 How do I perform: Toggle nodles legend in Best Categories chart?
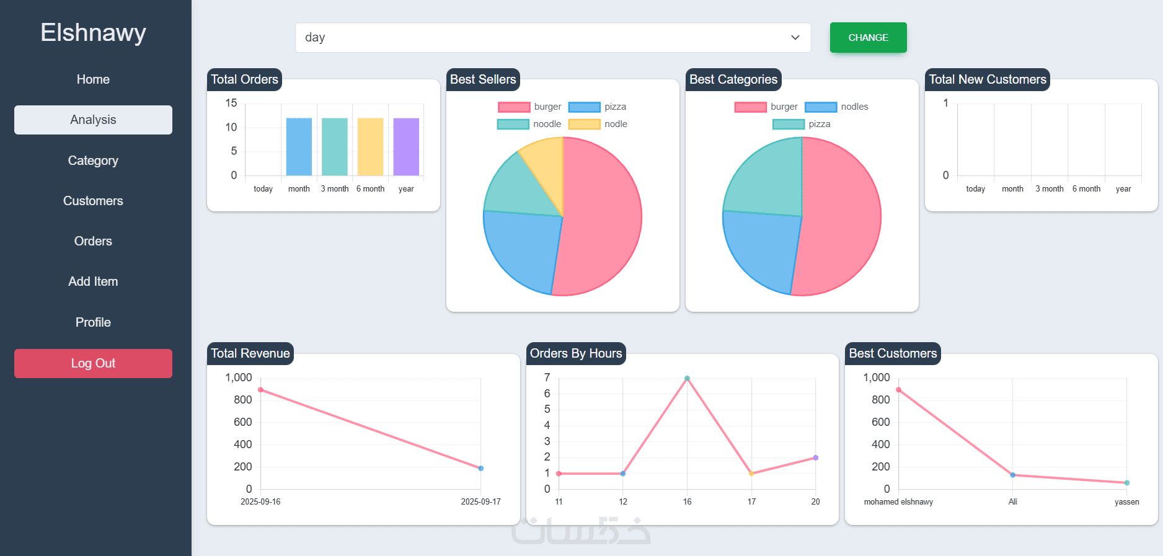(x=836, y=107)
